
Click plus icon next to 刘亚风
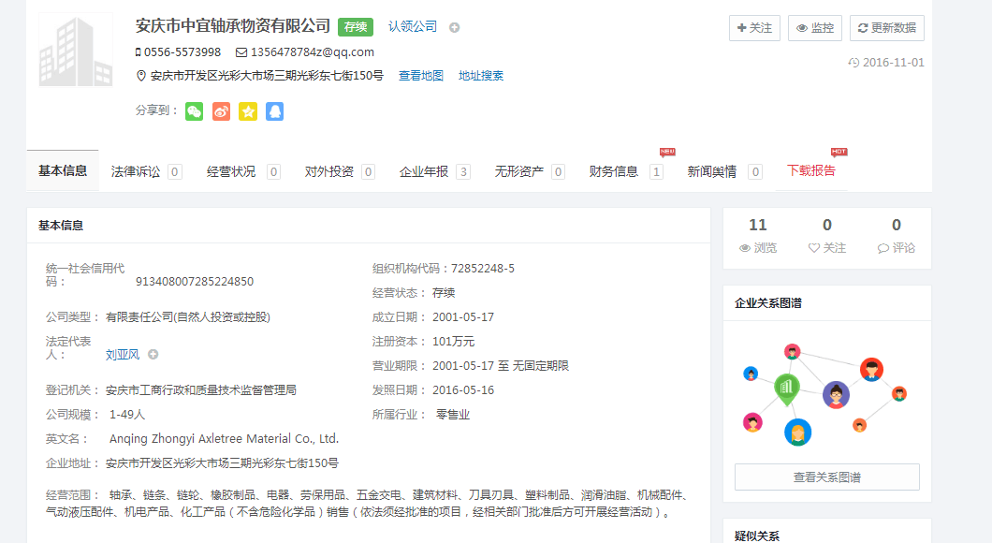click(x=153, y=355)
